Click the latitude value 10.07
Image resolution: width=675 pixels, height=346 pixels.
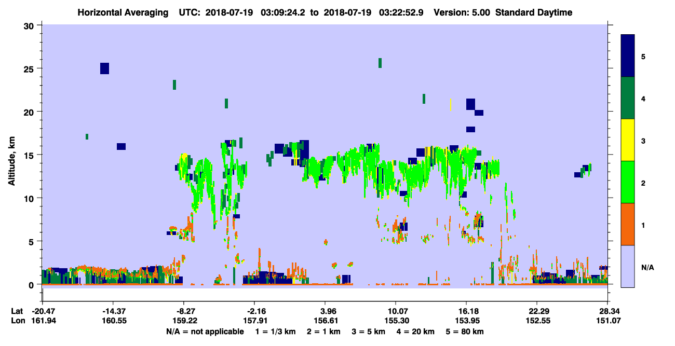(396, 311)
